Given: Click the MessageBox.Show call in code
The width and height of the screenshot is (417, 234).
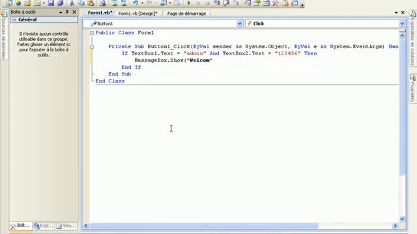Looking at the screenshot, I should pos(159,60).
